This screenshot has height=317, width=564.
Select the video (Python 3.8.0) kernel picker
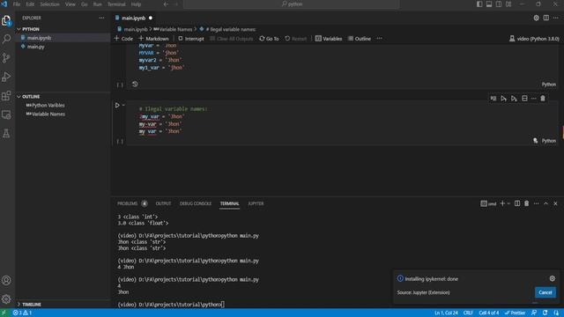point(534,39)
